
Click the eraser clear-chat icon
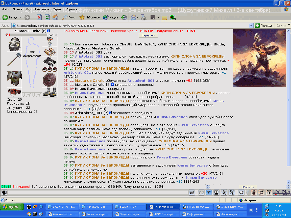[x=201, y=193]
